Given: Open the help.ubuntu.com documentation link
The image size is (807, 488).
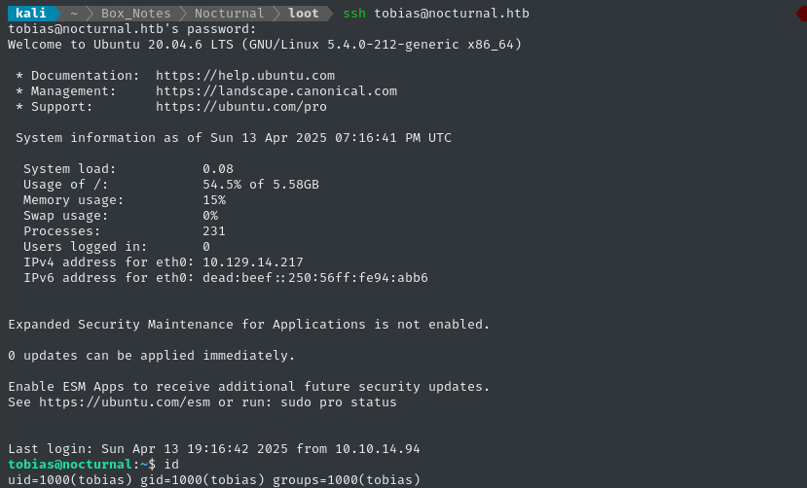Looking at the screenshot, I should coord(245,76).
